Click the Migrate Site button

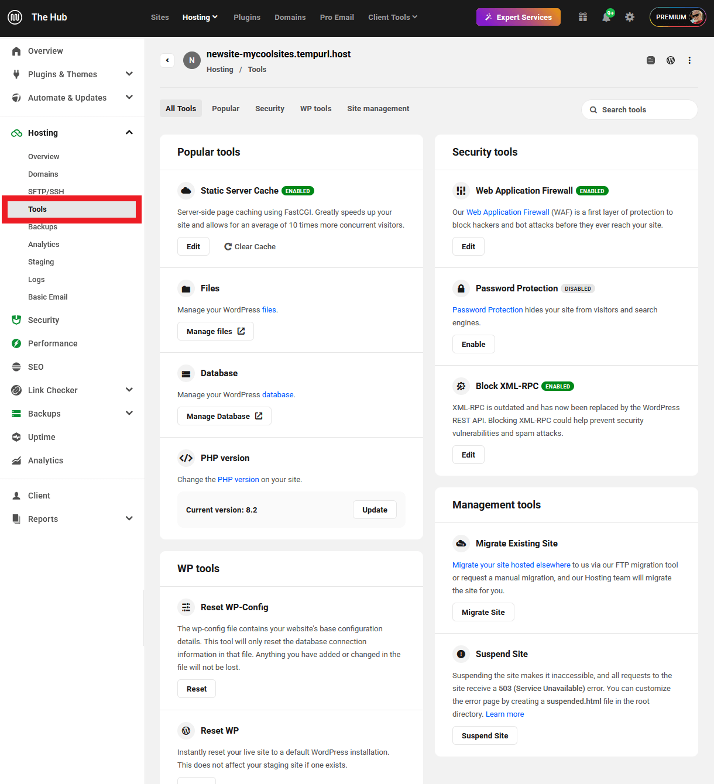pyautogui.click(x=483, y=612)
